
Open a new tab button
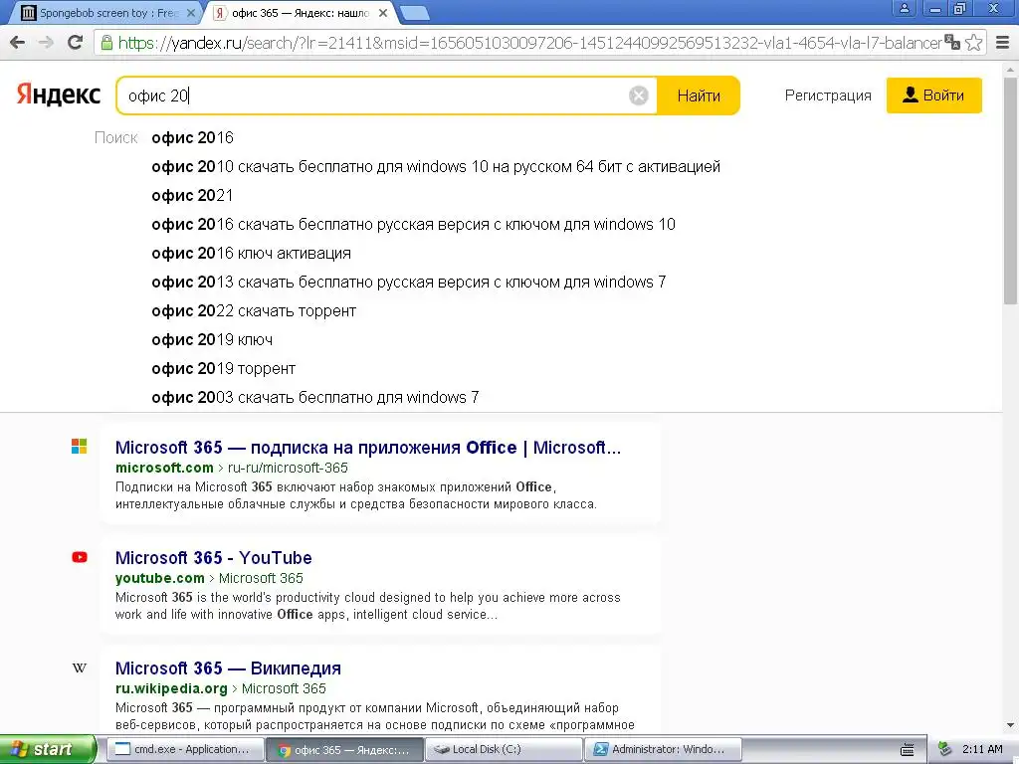click(413, 12)
